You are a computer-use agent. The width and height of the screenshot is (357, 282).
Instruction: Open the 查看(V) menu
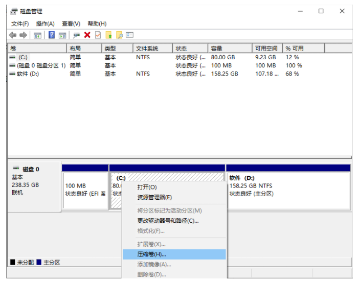[x=71, y=24]
